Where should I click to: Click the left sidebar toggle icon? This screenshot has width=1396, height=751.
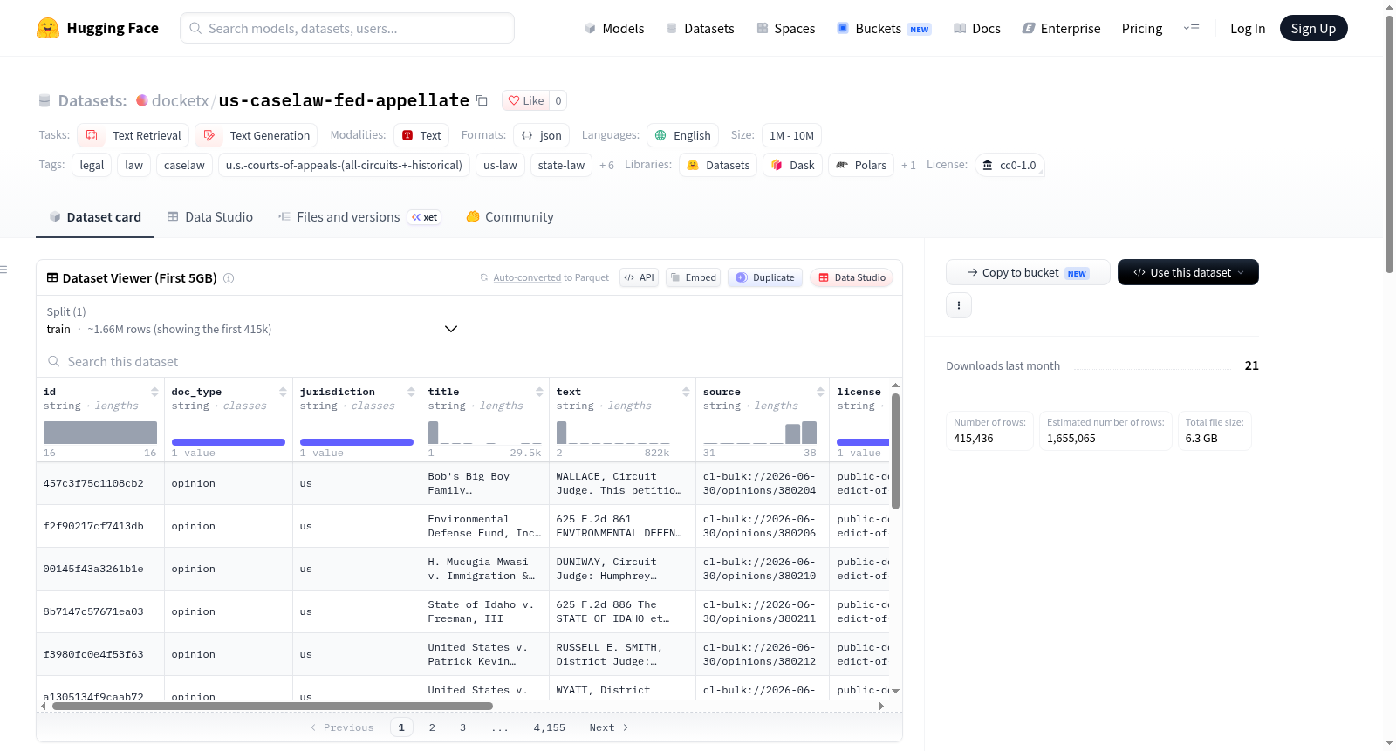click(4, 270)
